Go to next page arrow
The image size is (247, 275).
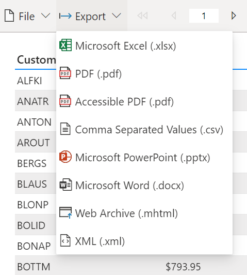[x=234, y=16]
